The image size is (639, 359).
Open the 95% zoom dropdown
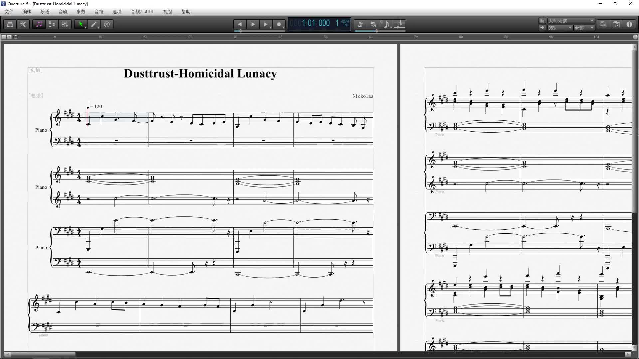point(560,28)
